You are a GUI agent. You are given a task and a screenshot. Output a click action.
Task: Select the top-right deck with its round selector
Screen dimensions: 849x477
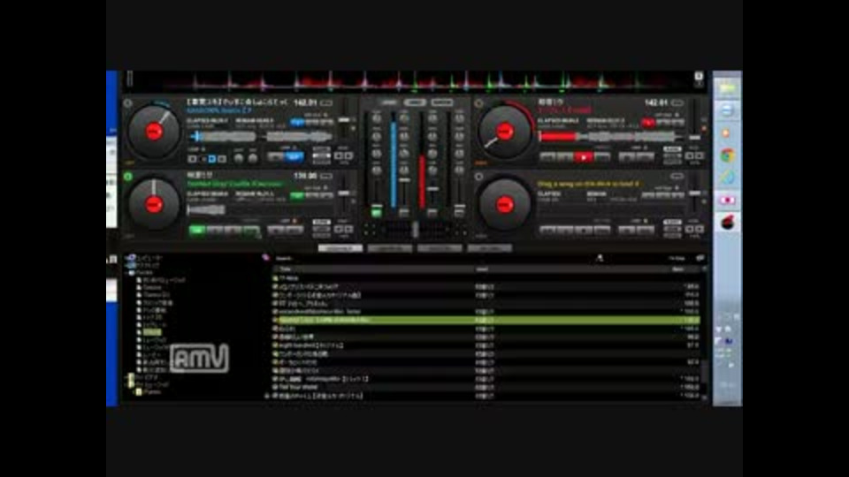(x=478, y=102)
